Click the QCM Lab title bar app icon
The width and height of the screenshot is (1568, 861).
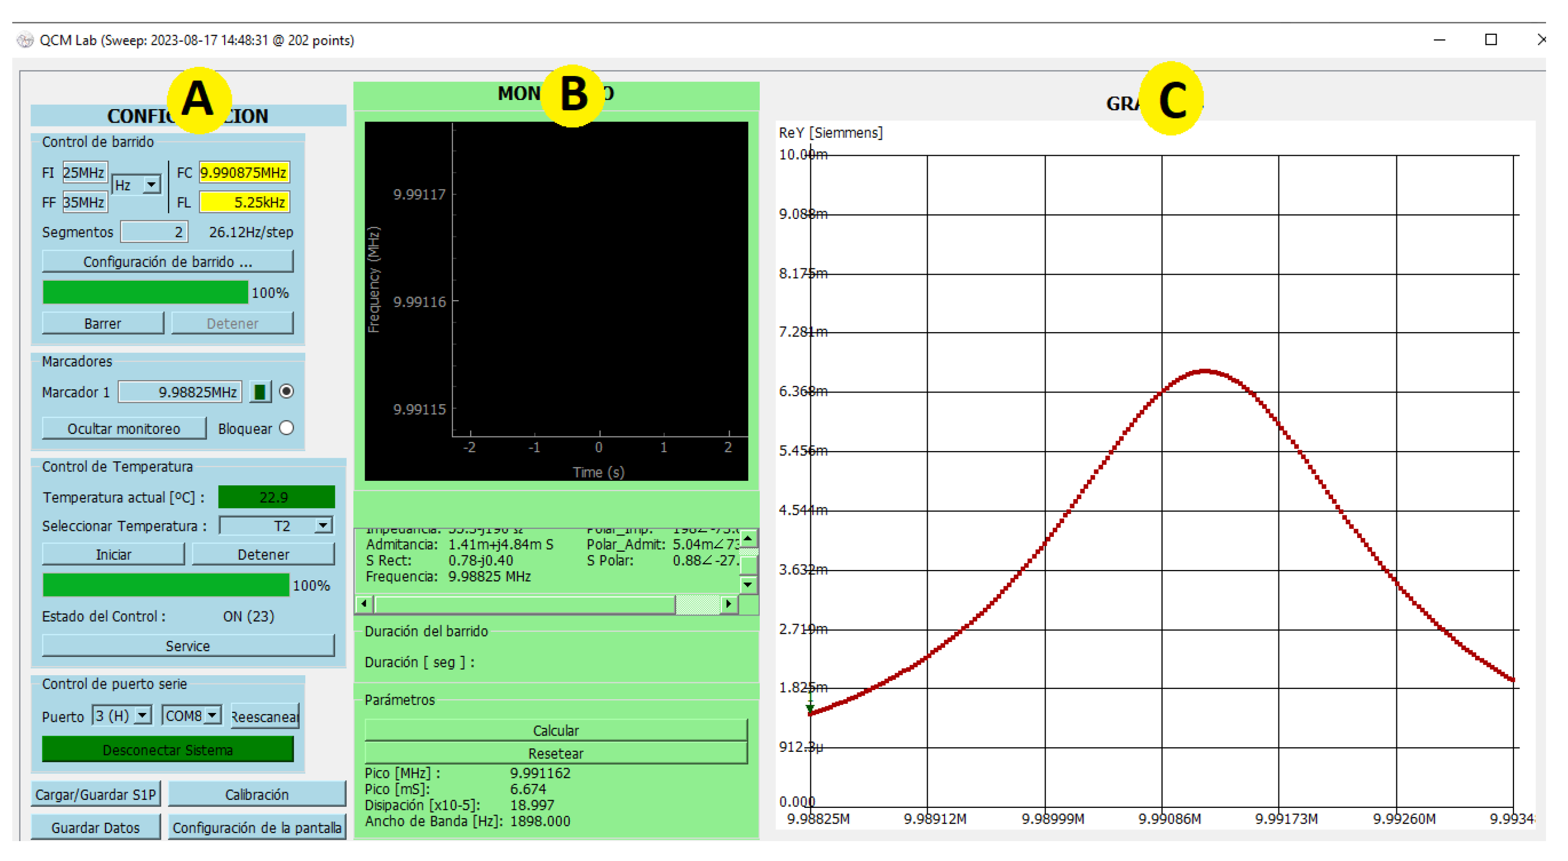pos(25,40)
